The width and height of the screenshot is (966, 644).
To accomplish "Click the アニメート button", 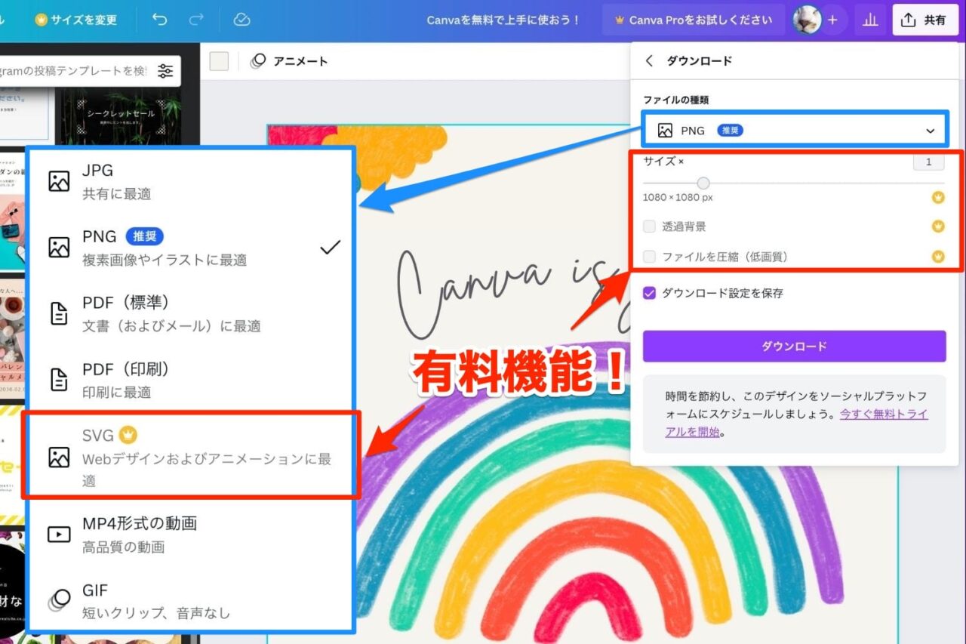I will [x=289, y=61].
